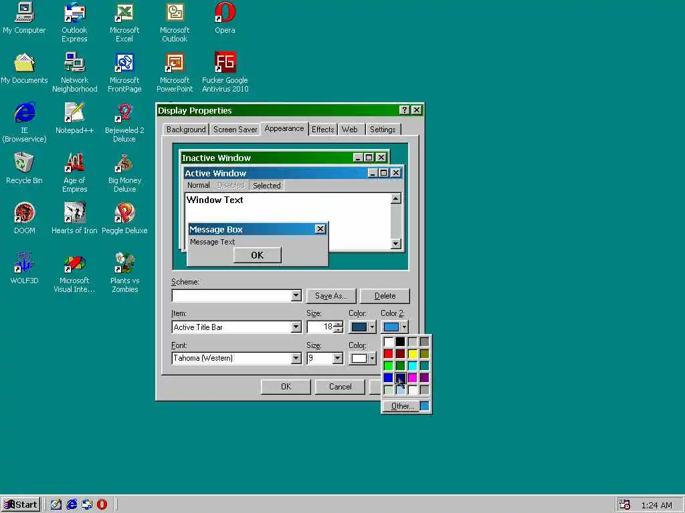Viewport: 685px width, 513px height.
Task: Choose the magenta color swatch
Action: 412,377
